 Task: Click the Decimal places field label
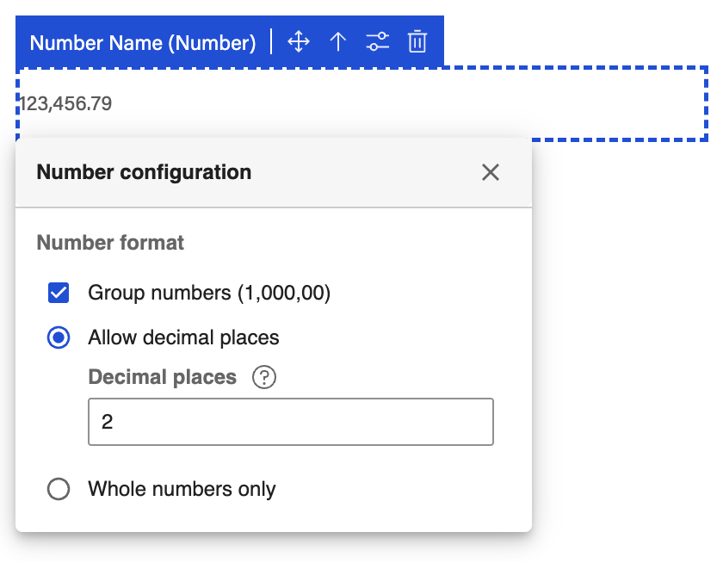(x=162, y=378)
